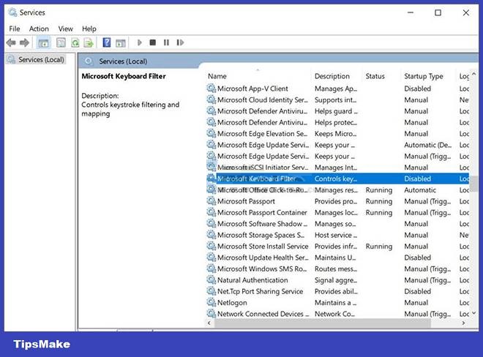Click horizontal scrollbar right arrow
Screen dimensions: 483x357
click(x=464, y=323)
